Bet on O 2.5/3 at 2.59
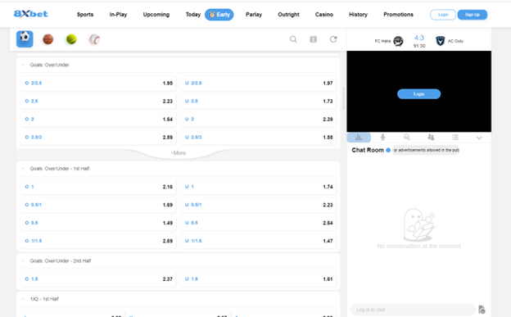The image size is (511, 317). pos(98,138)
